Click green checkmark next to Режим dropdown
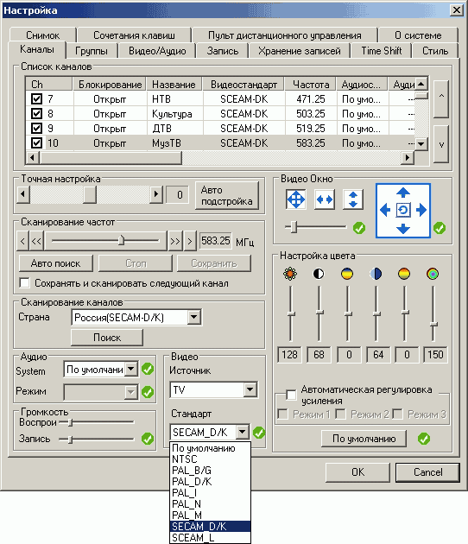Image resolution: width=468 pixels, height=544 pixels. pos(148,392)
